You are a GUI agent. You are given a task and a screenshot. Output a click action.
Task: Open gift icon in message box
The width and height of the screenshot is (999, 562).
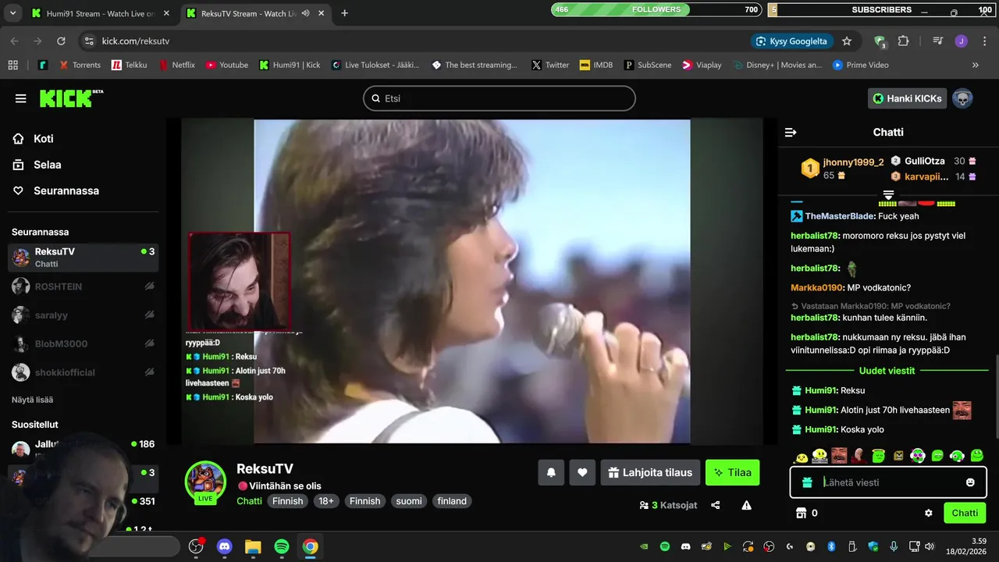point(807,482)
